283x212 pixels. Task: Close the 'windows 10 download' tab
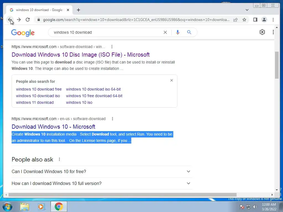coord(68,10)
